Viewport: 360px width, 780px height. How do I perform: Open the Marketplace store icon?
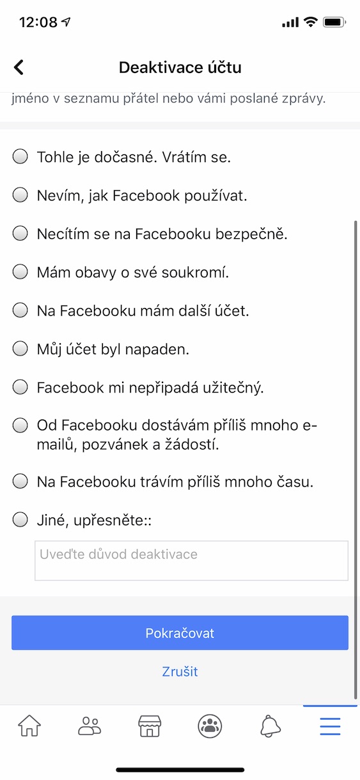coord(150,726)
